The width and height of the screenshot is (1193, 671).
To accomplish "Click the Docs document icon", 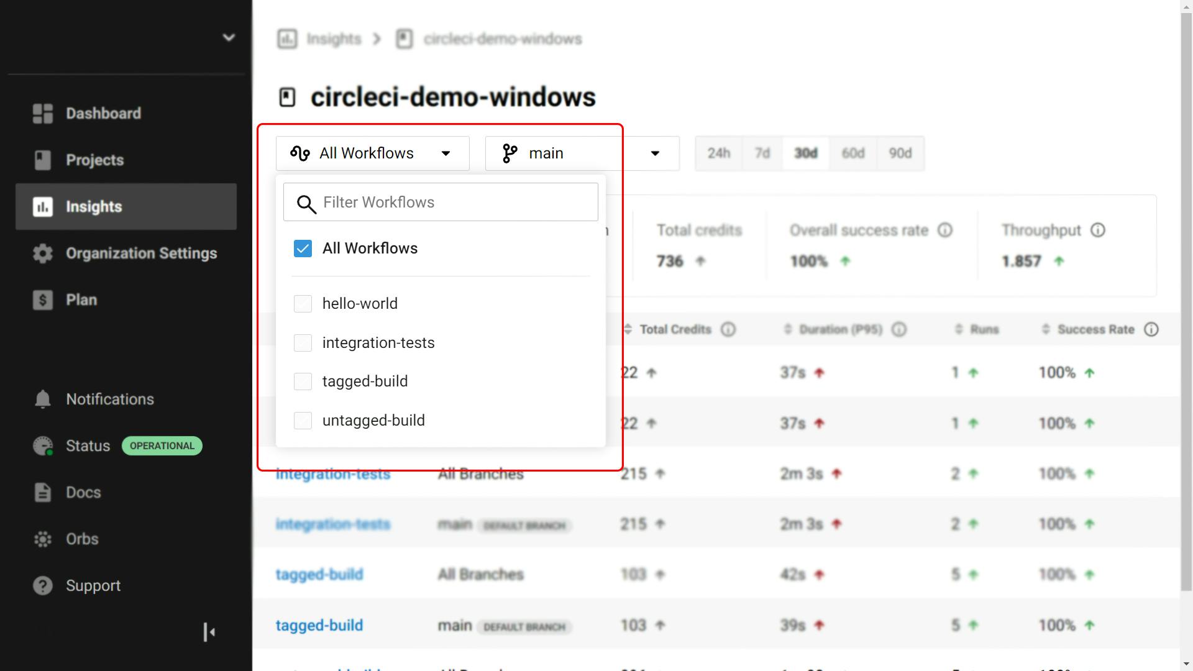I will point(42,492).
